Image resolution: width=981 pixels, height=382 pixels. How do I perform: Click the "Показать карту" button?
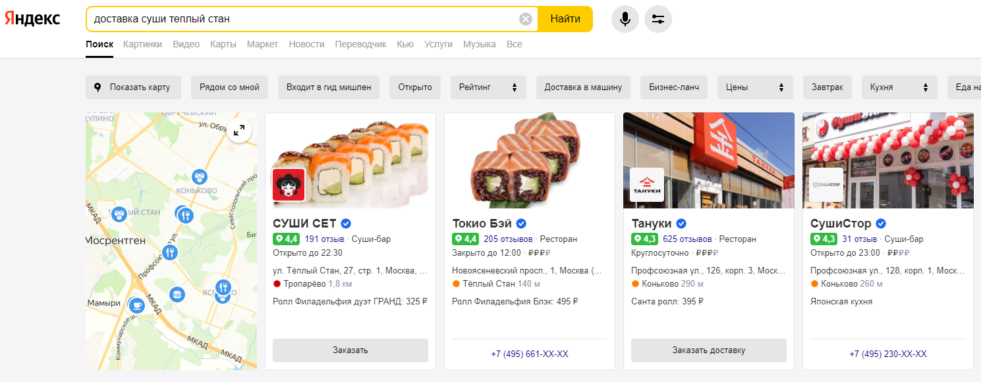click(x=133, y=87)
